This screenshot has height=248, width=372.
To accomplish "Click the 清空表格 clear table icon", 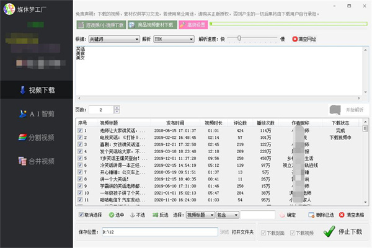I will [x=342, y=215].
